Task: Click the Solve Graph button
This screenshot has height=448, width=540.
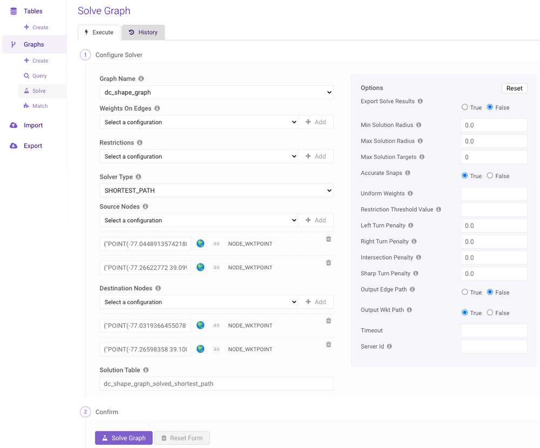Action: point(124,438)
